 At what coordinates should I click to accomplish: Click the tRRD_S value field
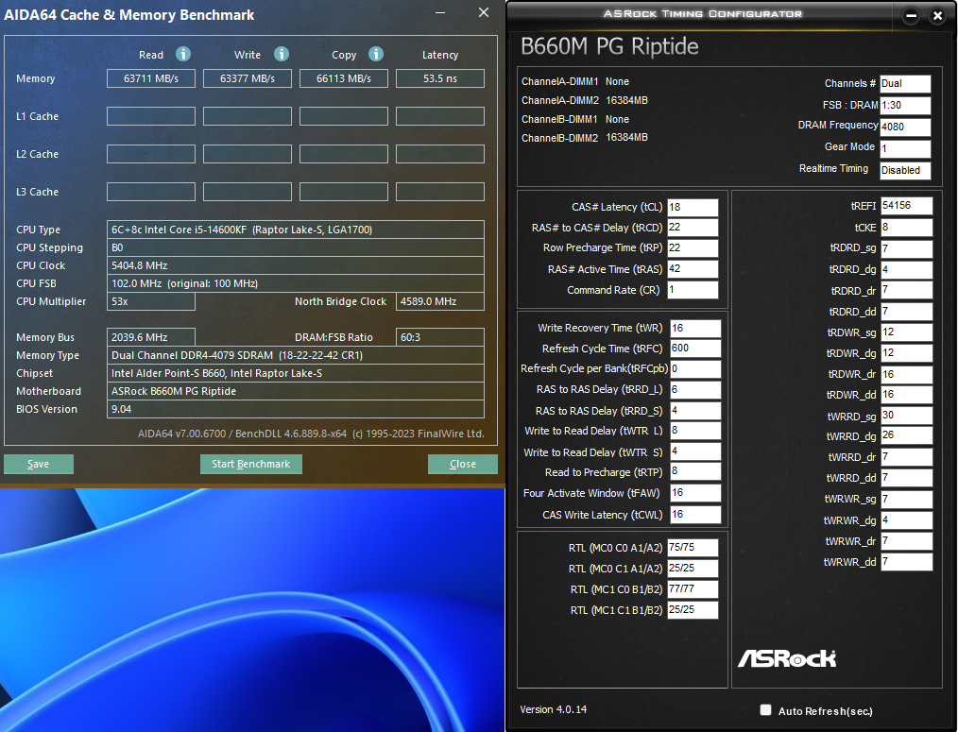(695, 411)
